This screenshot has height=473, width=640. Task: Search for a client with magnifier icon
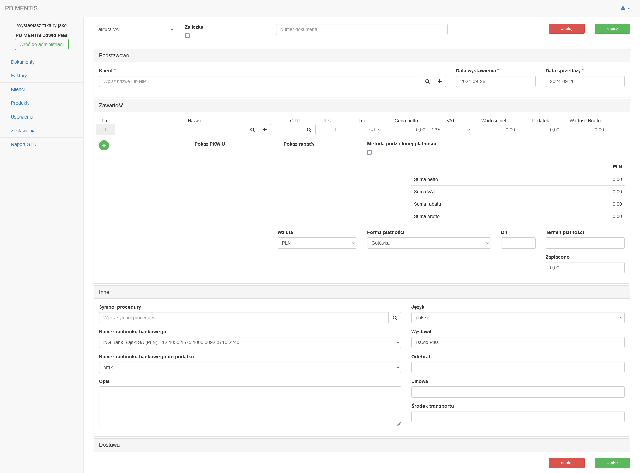427,81
